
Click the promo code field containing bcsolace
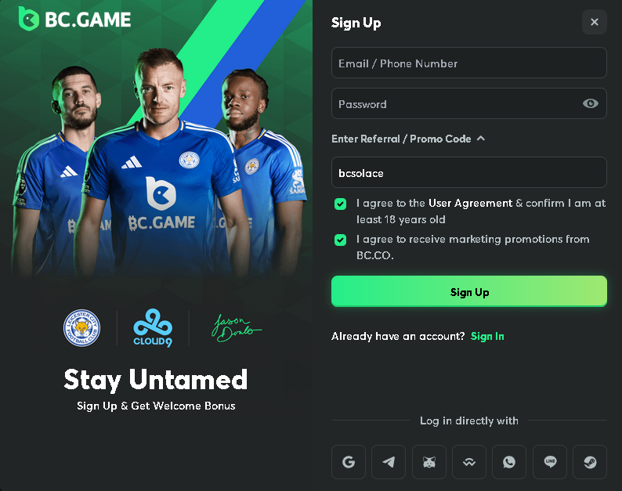click(468, 172)
